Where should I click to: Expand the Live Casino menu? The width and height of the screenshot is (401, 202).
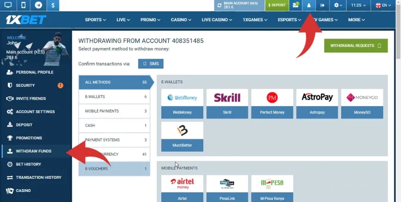(217, 20)
